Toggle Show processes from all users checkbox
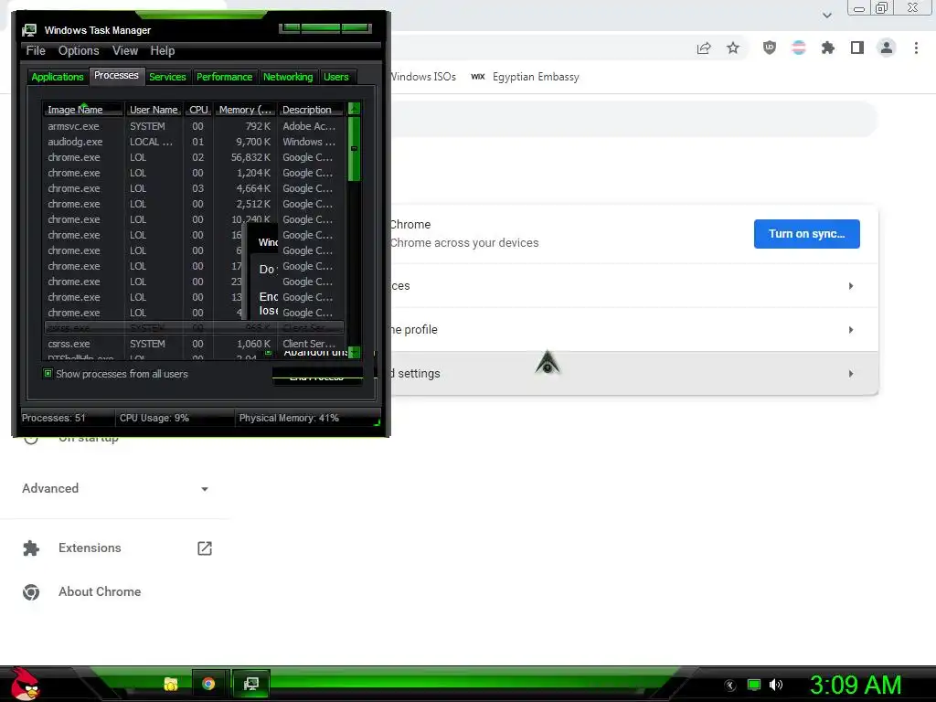936x702 pixels. coord(48,373)
